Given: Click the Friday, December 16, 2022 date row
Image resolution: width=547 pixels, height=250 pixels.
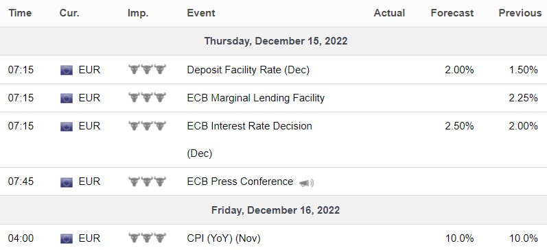Looking at the screenshot, I should pos(273,210).
